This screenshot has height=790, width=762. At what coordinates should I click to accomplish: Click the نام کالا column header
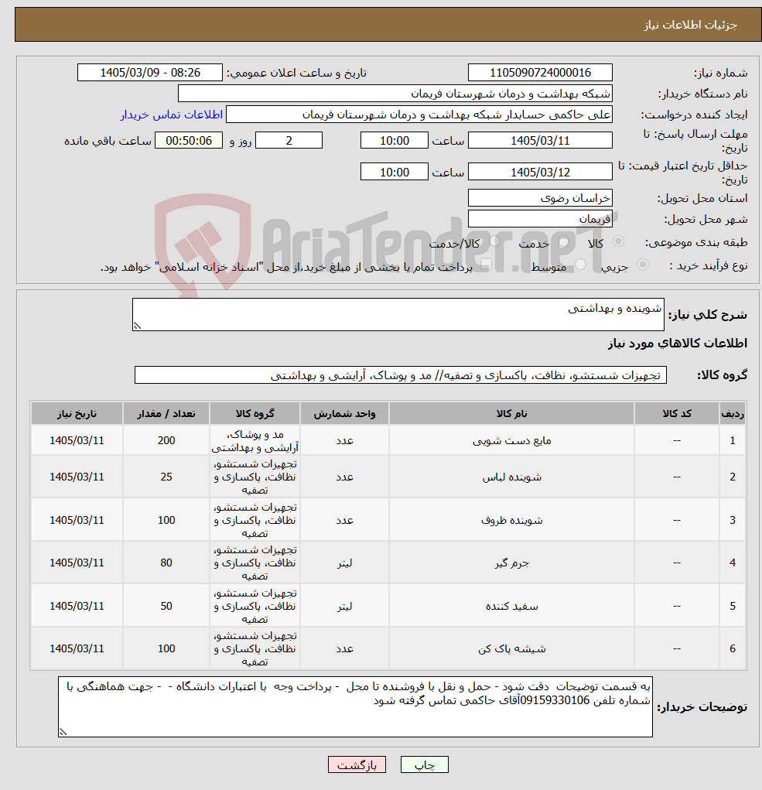tap(511, 414)
